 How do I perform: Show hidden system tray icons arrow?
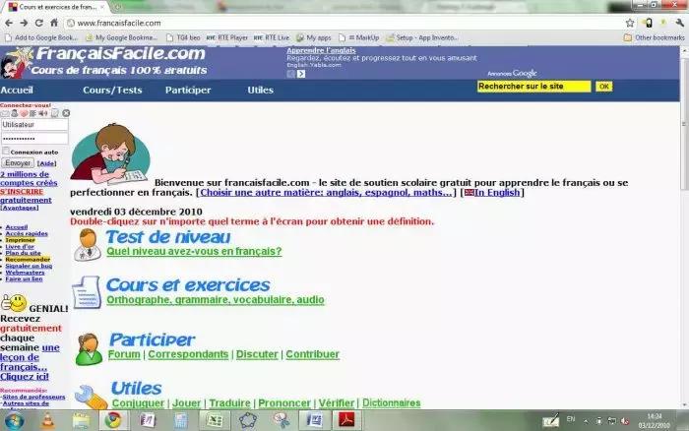coord(586,421)
